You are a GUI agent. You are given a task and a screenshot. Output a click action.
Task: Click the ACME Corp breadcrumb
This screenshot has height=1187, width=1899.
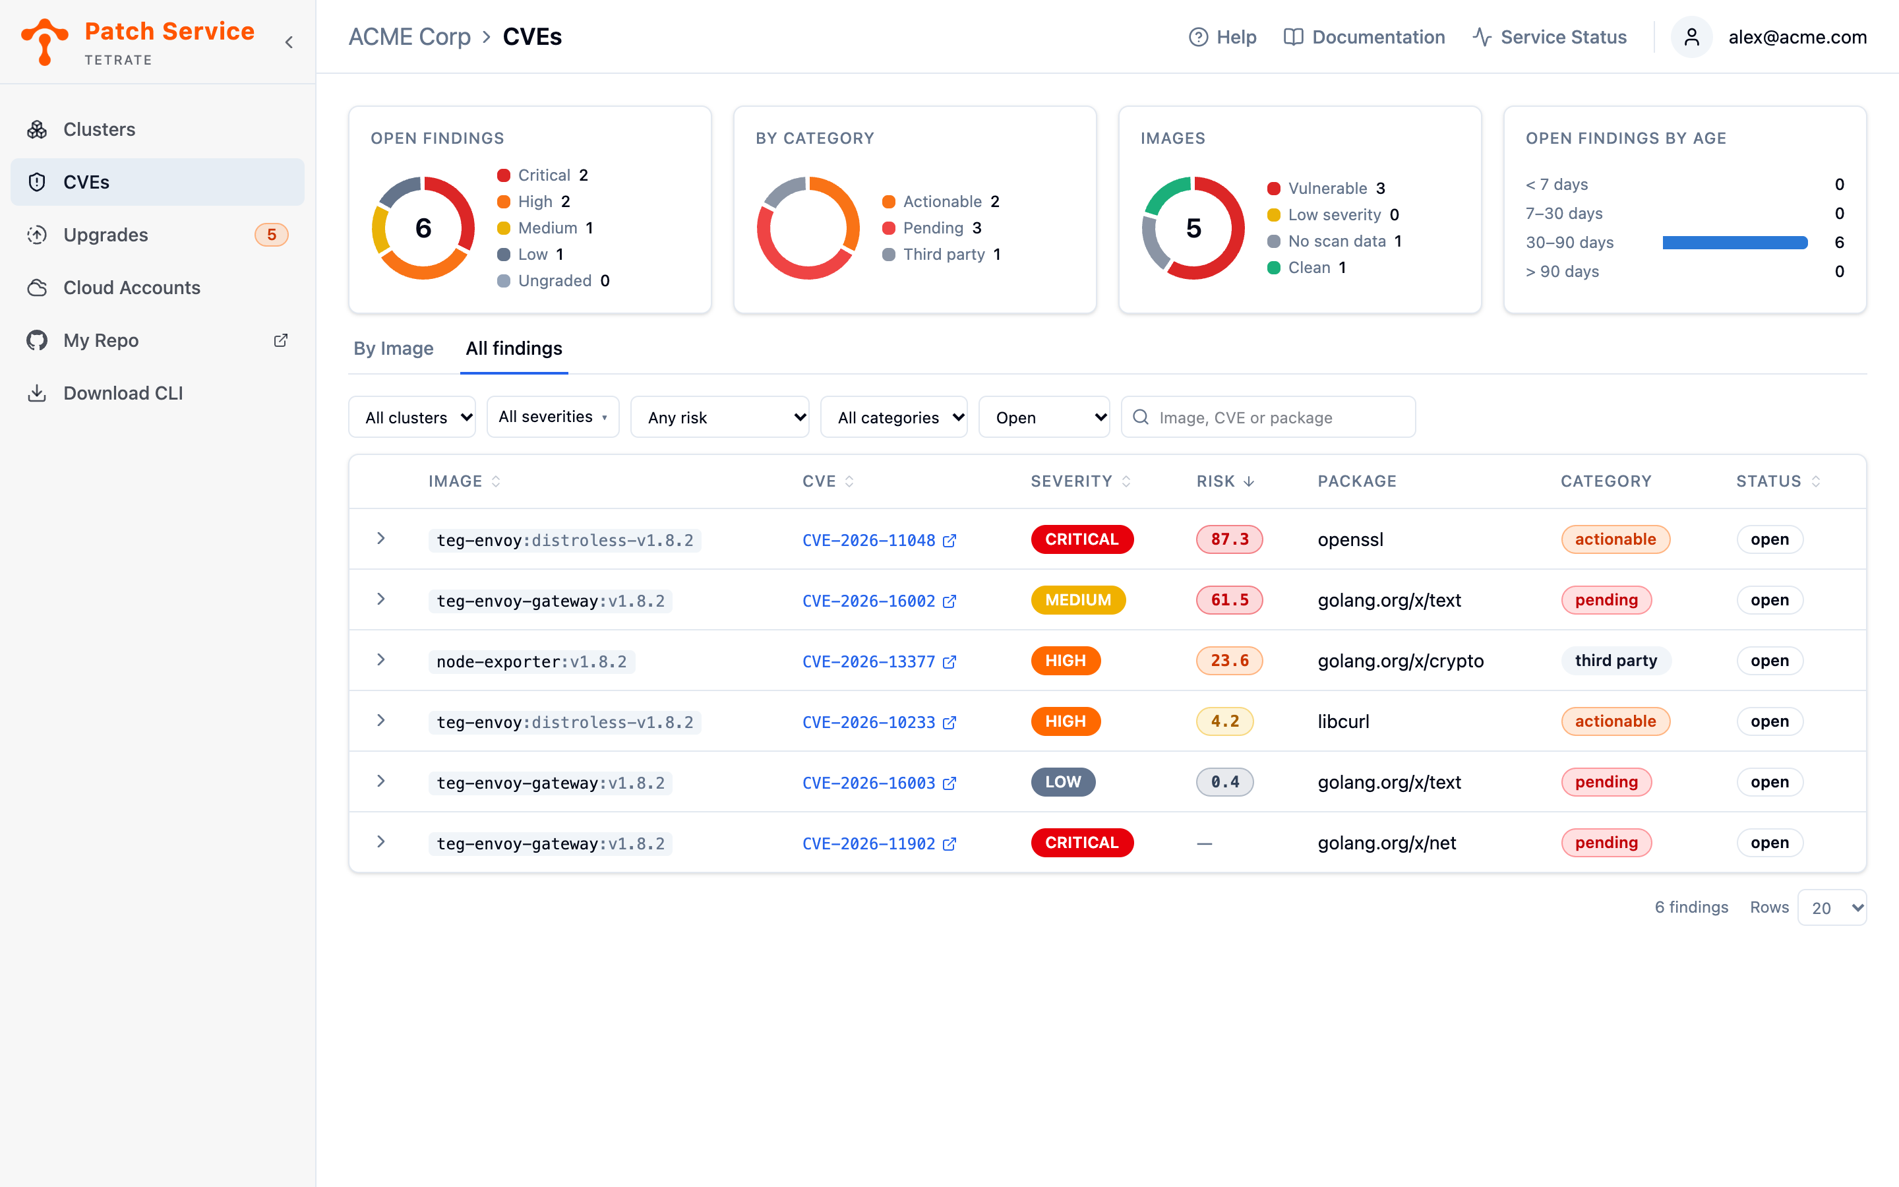tap(409, 37)
